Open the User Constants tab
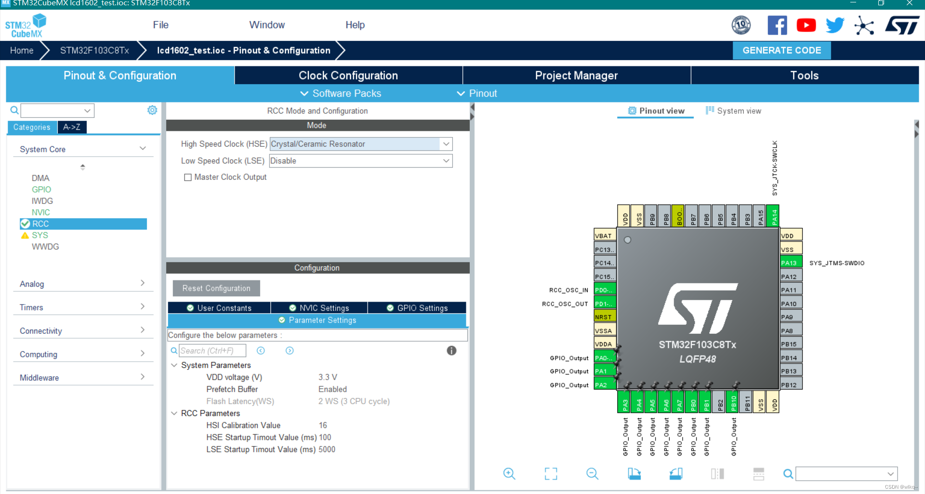Viewport: 925px width, 494px height. coord(219,308)
